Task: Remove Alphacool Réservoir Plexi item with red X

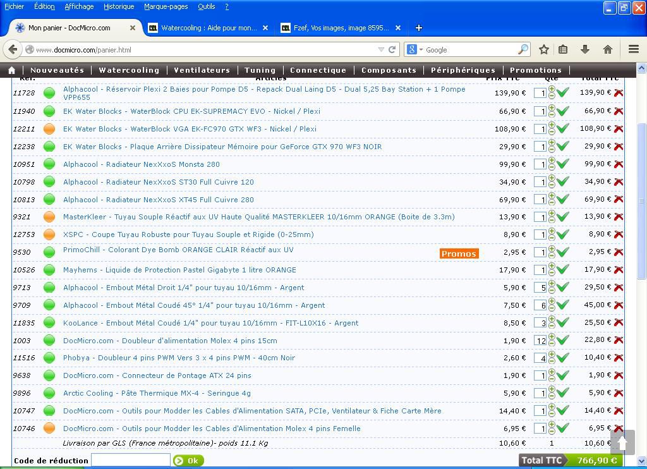Action: 619,93
